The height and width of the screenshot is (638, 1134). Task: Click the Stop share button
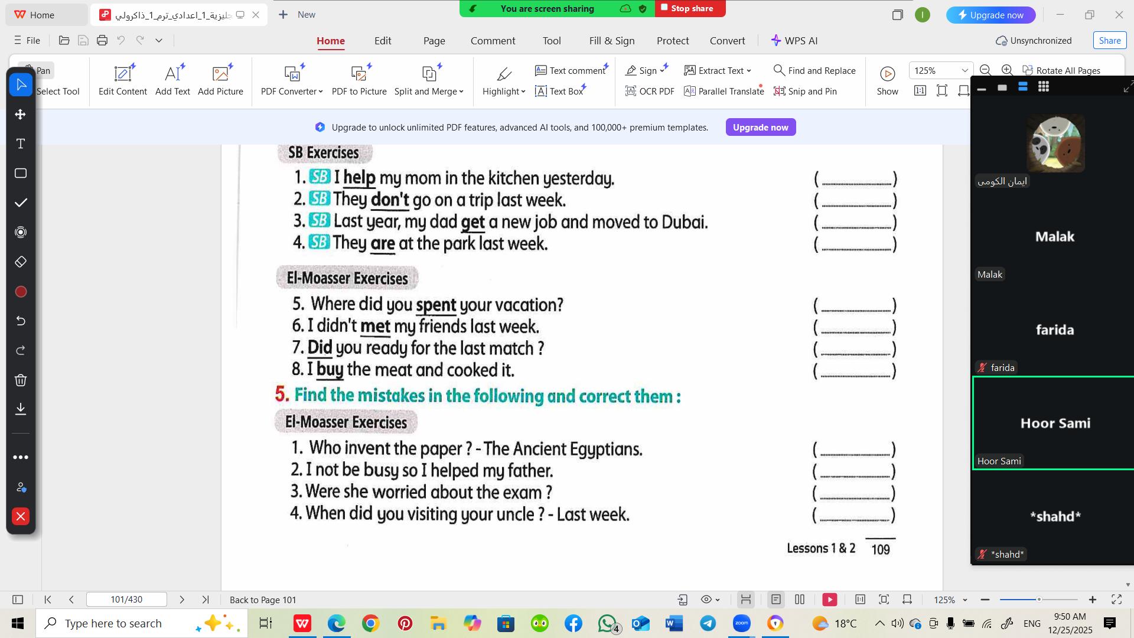tap(690, 8)
